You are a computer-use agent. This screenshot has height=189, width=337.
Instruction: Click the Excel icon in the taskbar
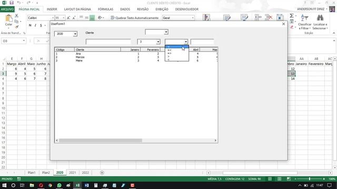coord(77,185)
